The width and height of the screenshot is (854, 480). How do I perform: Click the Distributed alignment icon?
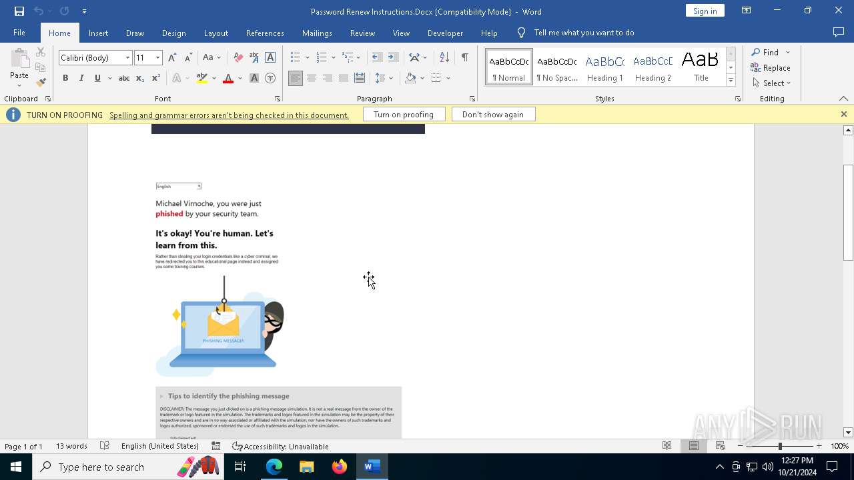(x=360, y=78)
